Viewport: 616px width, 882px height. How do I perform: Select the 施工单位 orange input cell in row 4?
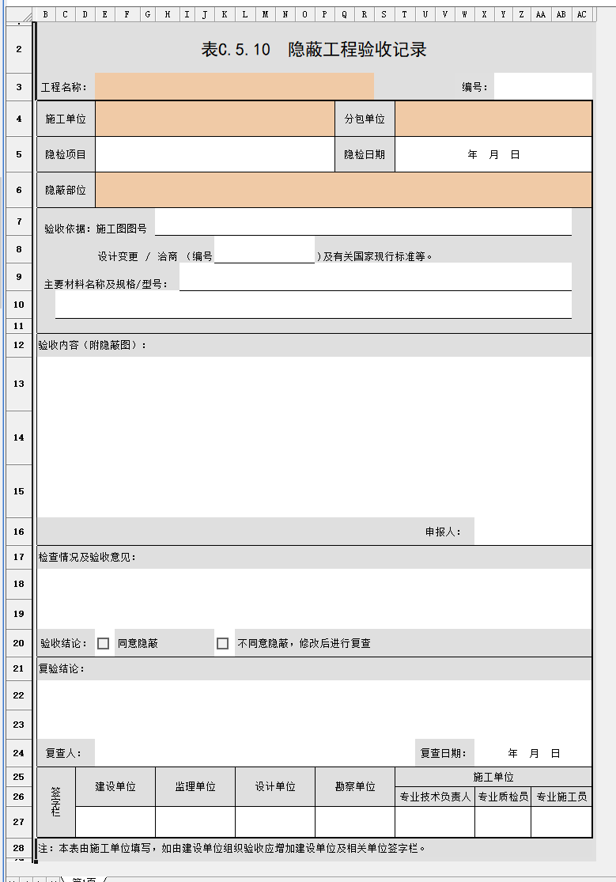point(215,119)
